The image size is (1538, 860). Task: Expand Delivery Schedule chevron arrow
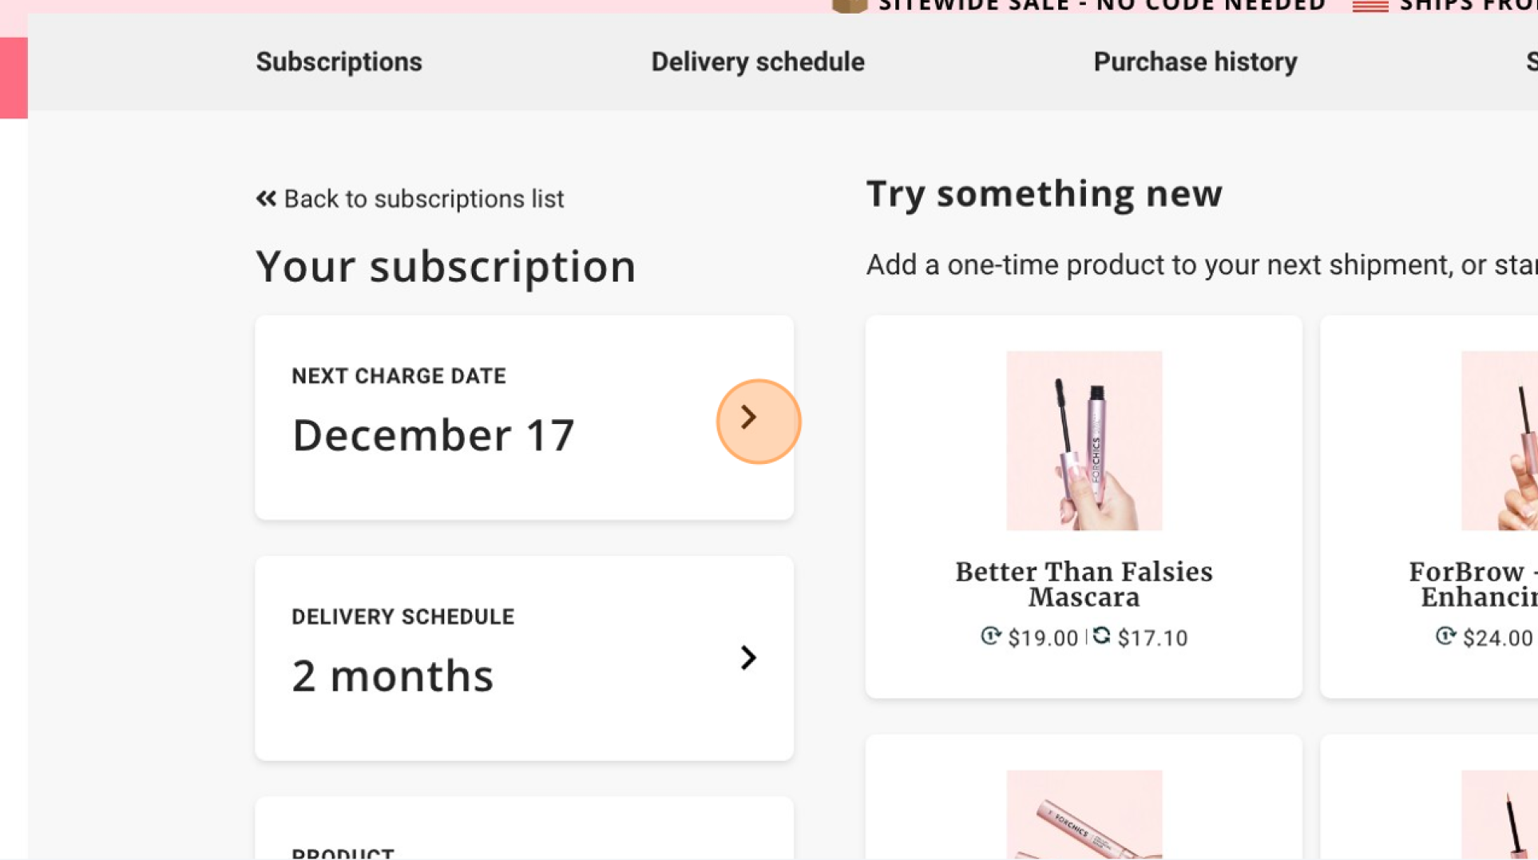[748, 658]
